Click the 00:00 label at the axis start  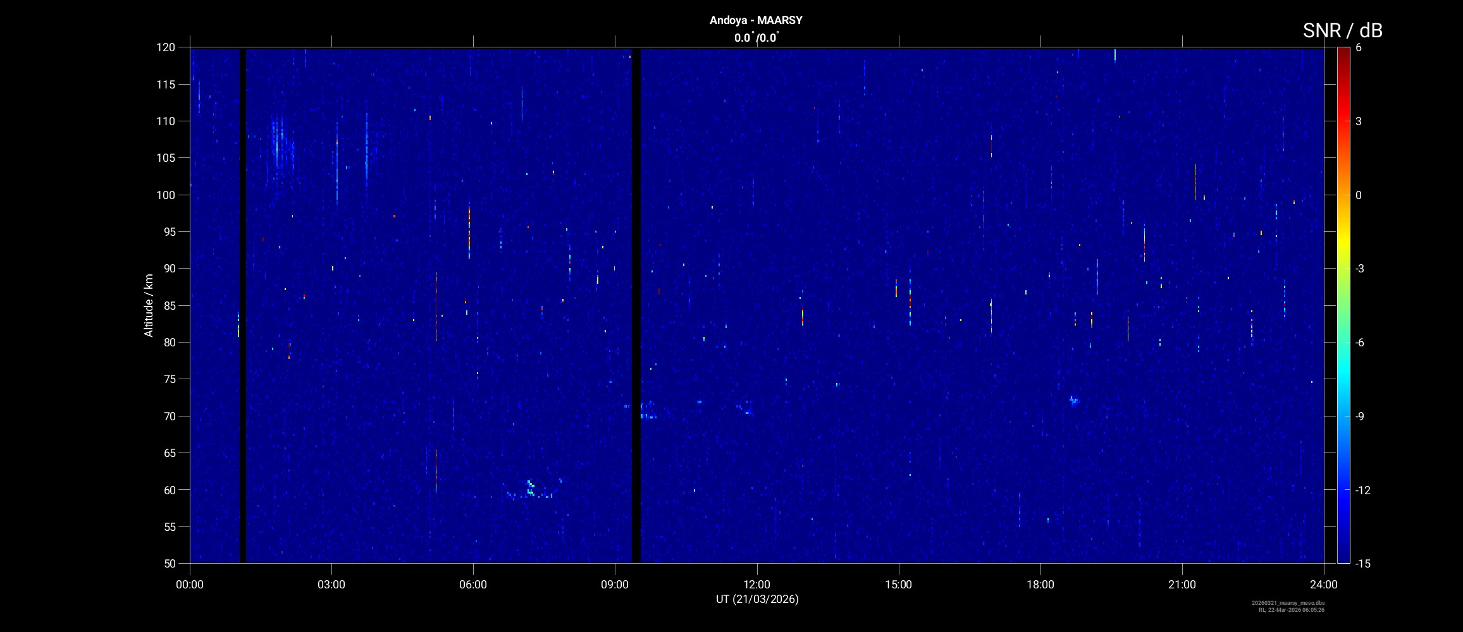coord(190,585)
